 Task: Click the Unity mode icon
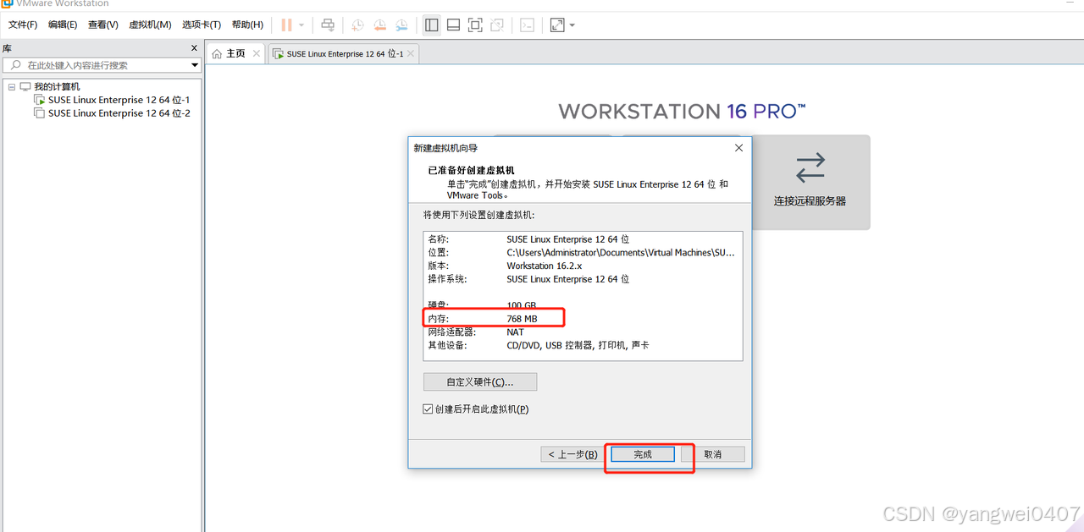click(x=498, y=25)
